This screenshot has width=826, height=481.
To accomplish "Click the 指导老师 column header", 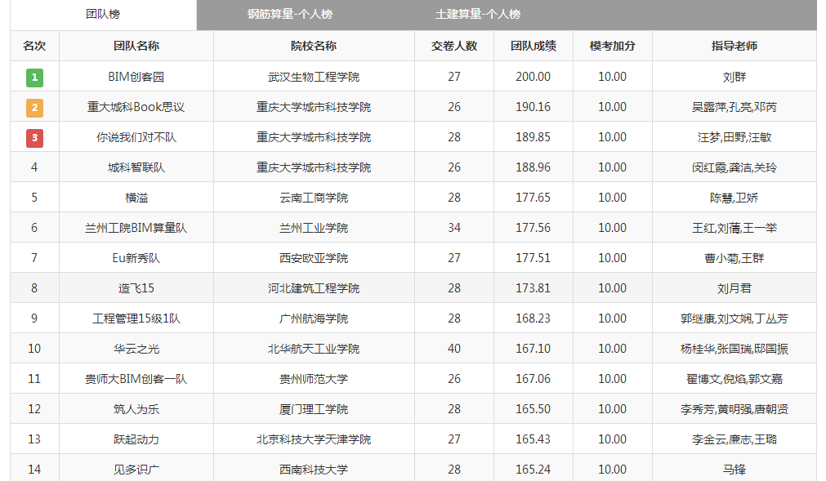I will [x=734, y=46].
